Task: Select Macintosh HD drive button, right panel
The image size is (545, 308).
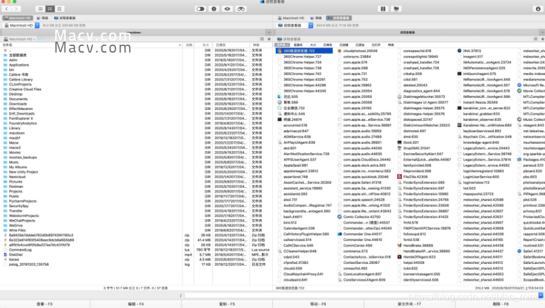Action: (291, 18)
